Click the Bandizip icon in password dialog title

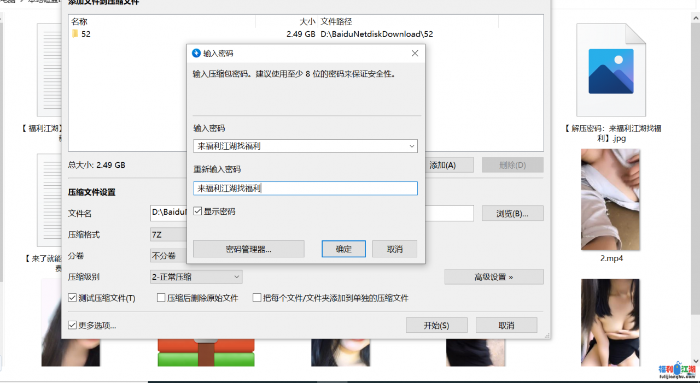(196, 53)
